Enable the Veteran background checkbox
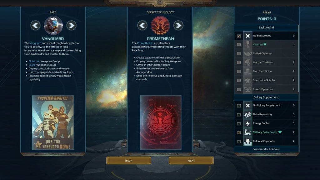 (239, 45)
